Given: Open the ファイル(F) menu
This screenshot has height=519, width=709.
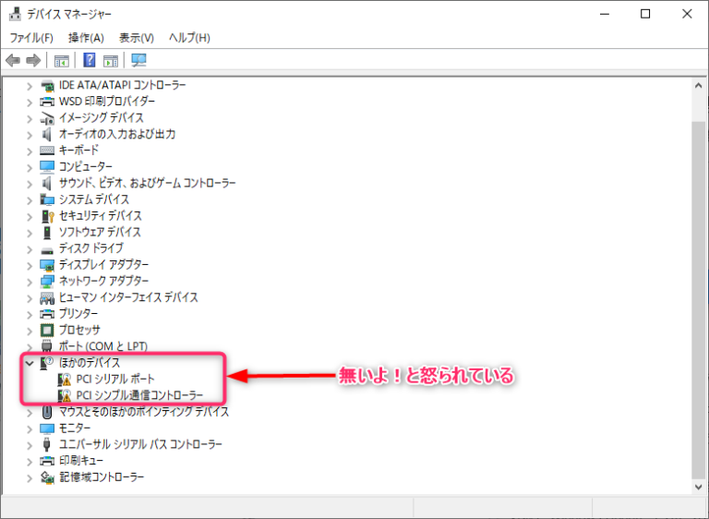Looking at the screenshot, I should point(31,38).
